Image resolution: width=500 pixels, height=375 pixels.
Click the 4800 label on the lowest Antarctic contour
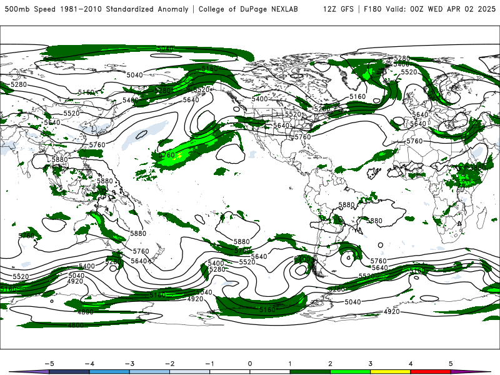pos(76,325)
